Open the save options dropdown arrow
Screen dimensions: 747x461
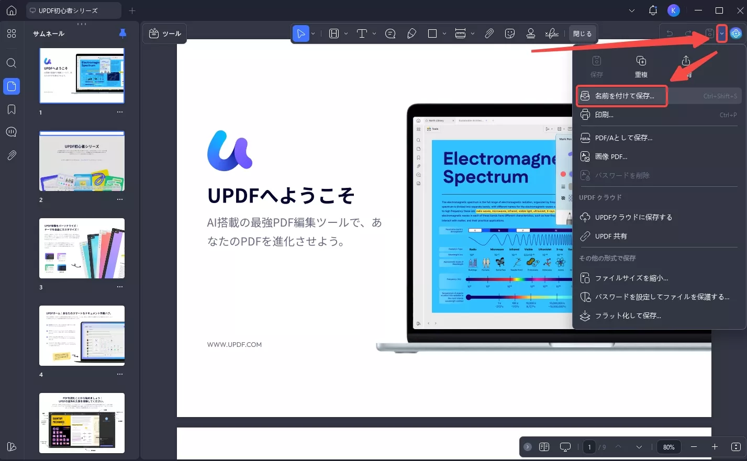point(722,33)
